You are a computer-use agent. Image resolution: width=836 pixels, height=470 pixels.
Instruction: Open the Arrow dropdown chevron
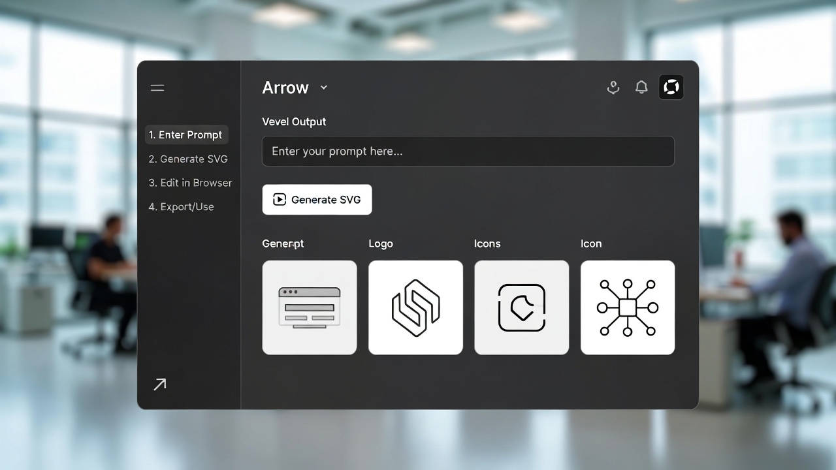pos(323,87)
